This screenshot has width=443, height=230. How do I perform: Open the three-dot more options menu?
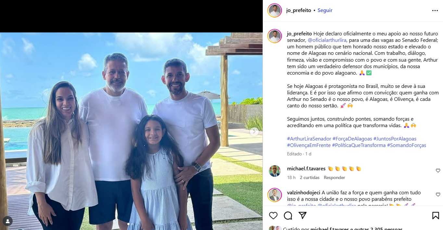[x=435, y=10]
